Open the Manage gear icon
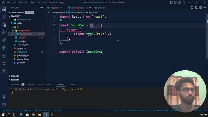The width and height of the screenshot is (208, 117). click(4, 105)
